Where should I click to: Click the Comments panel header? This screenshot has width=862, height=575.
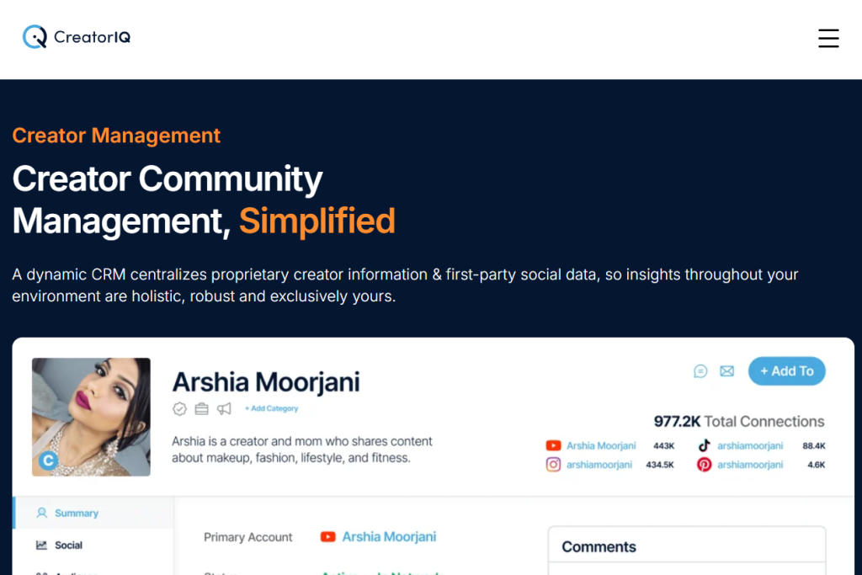599,547
